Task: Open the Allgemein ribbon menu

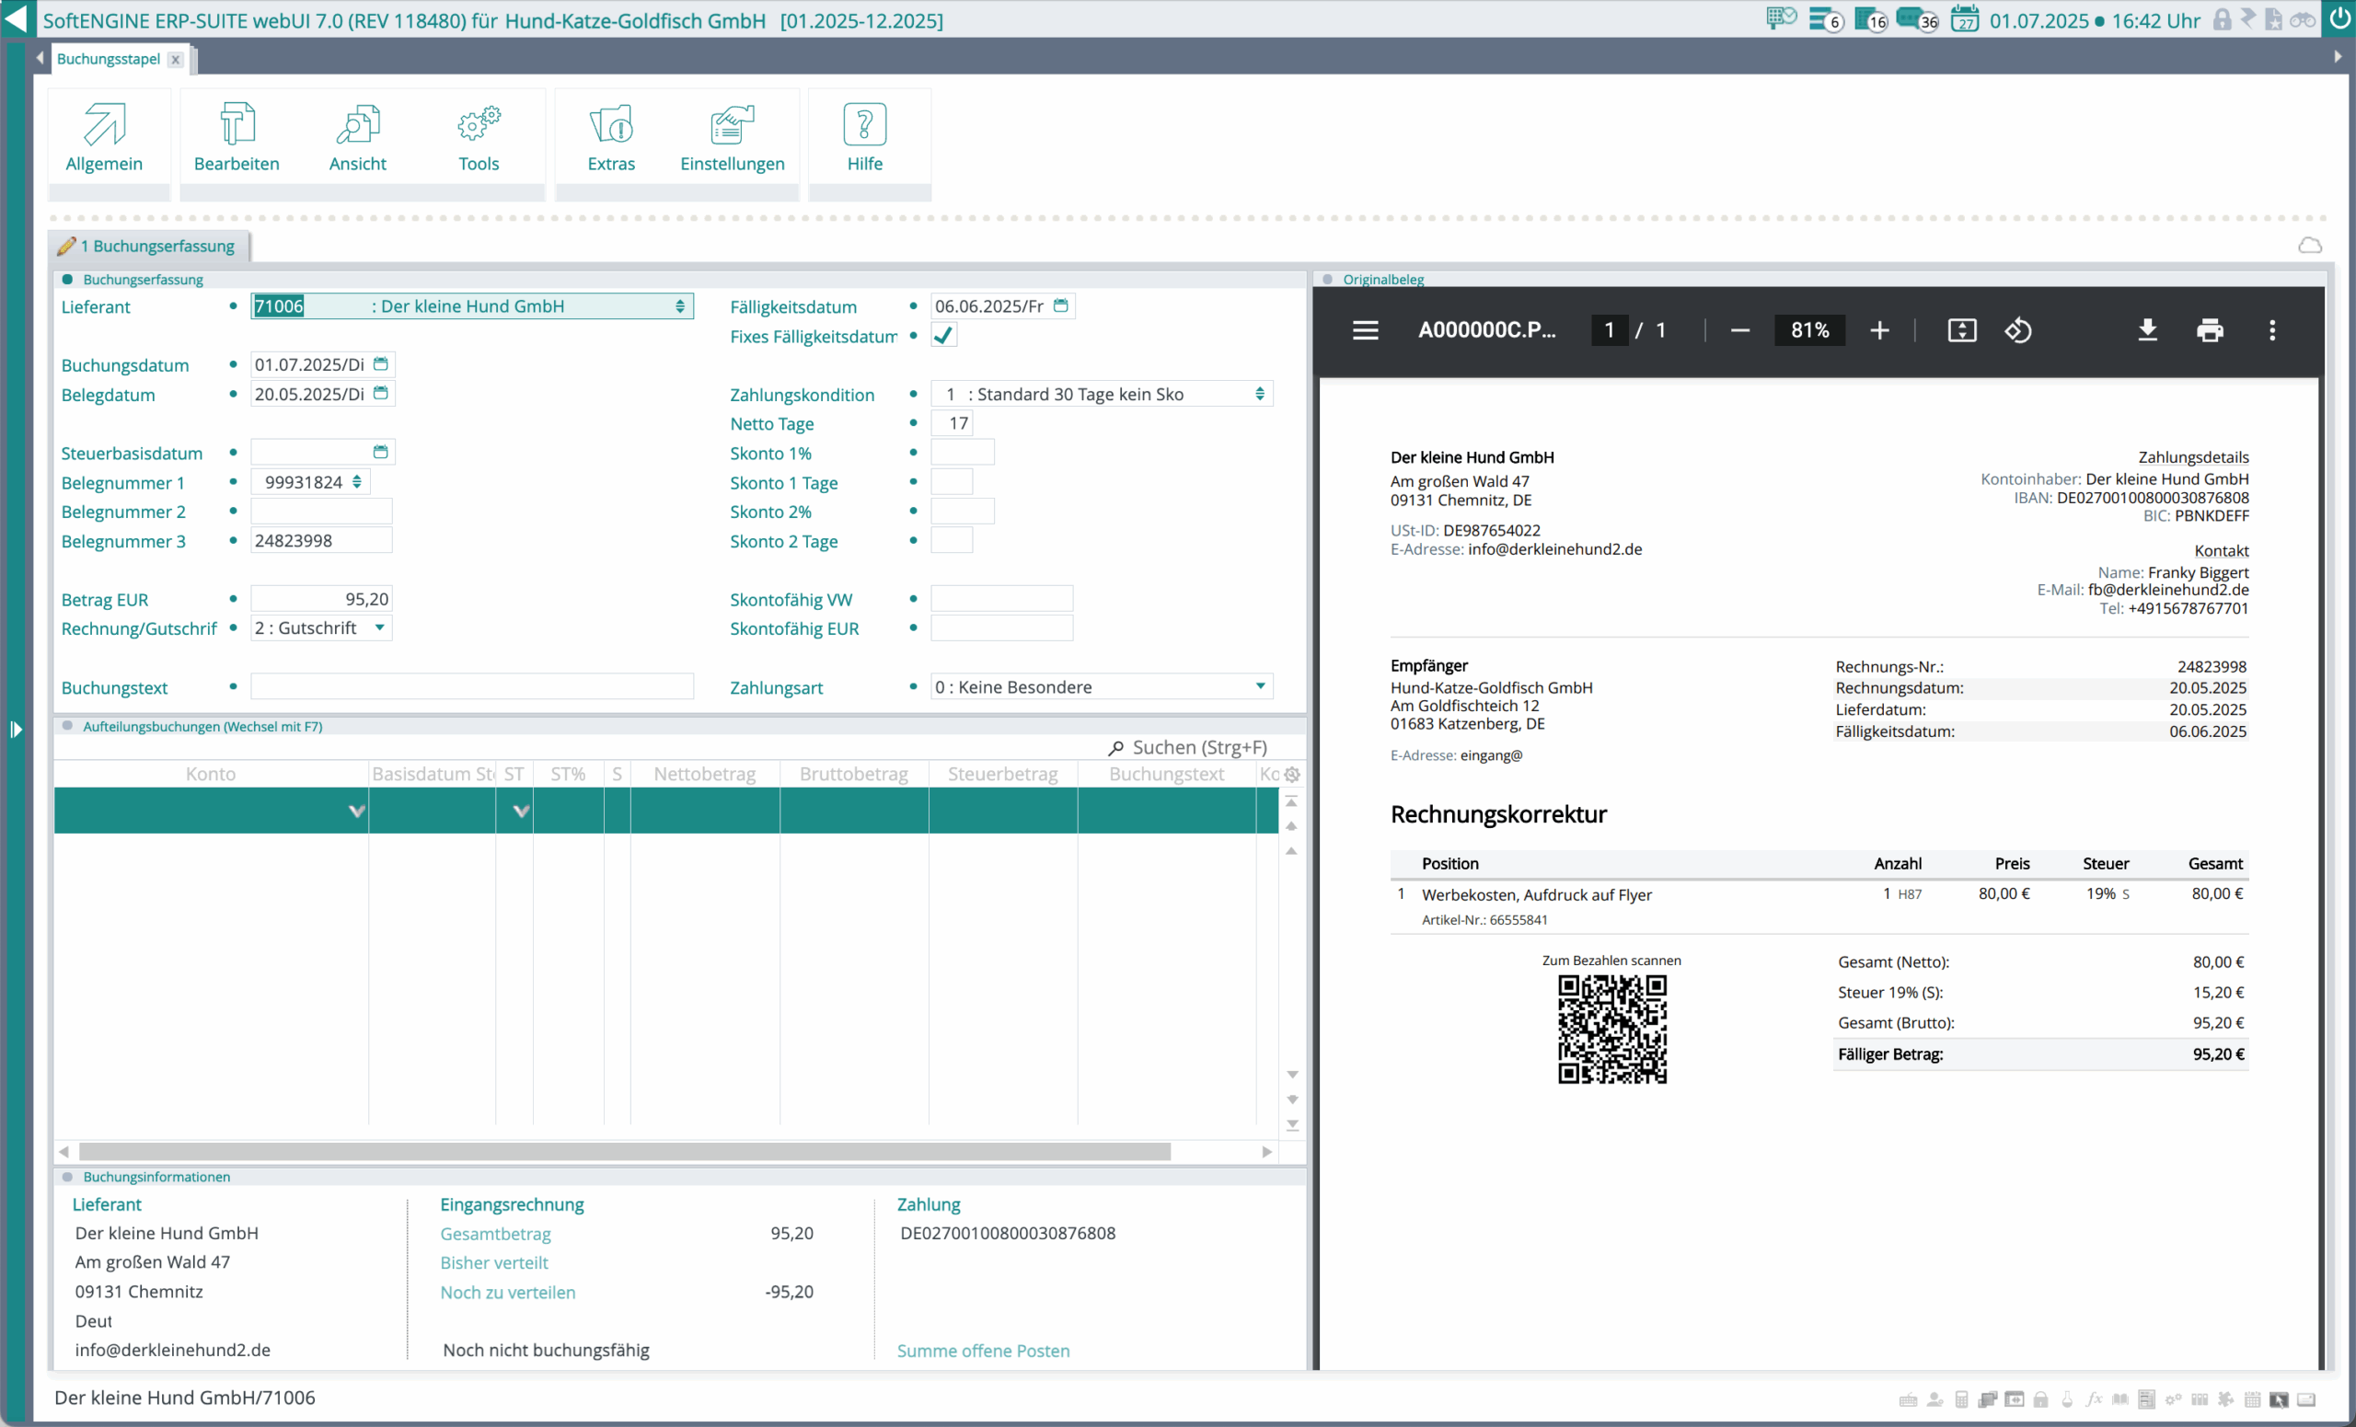Action: pos(104,140)
